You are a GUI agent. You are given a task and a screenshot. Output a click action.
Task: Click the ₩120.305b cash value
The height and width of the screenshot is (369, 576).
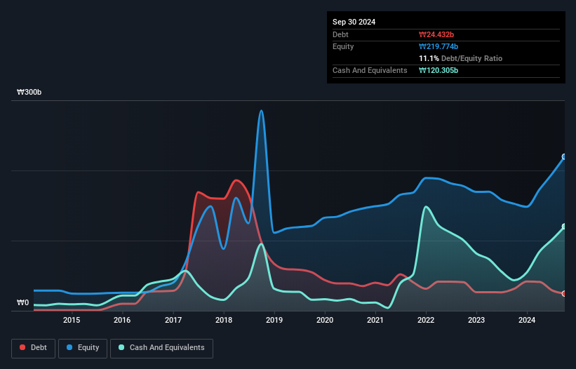(438, 70)
